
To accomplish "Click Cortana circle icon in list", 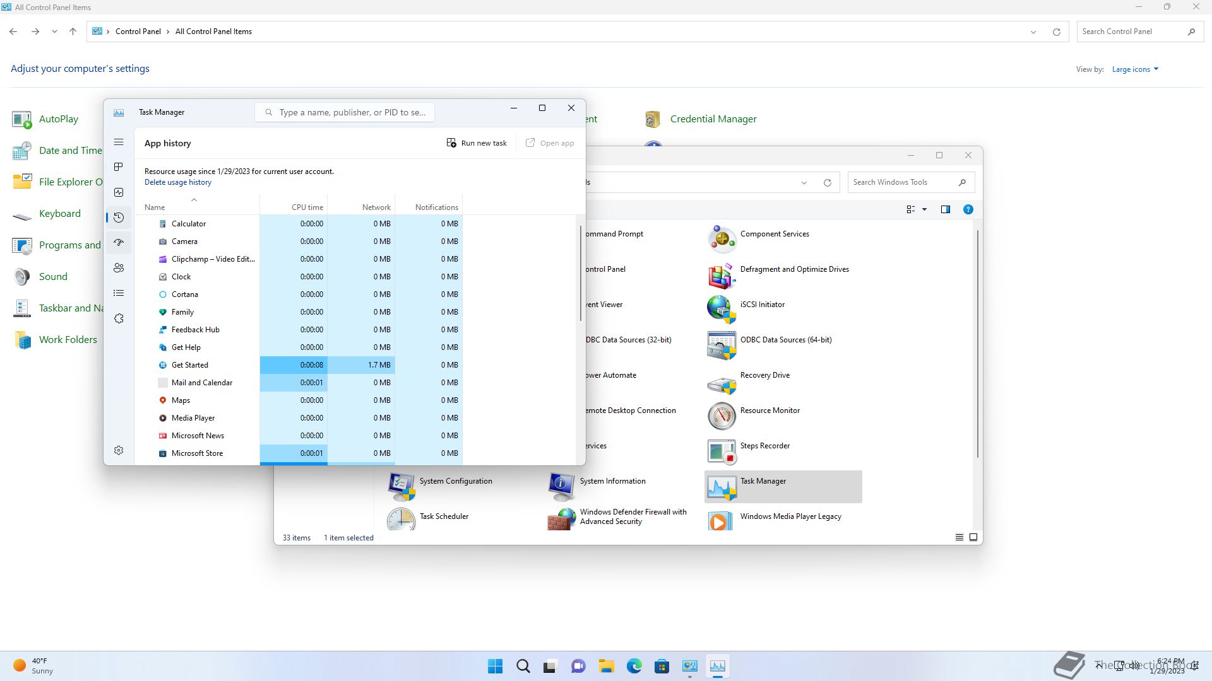I will pyautogui.click(x=163, y=294).
